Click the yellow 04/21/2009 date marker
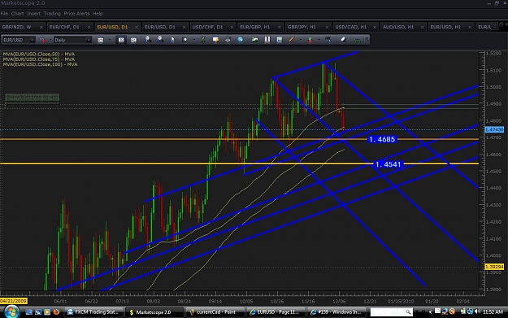 pos(14,301)
